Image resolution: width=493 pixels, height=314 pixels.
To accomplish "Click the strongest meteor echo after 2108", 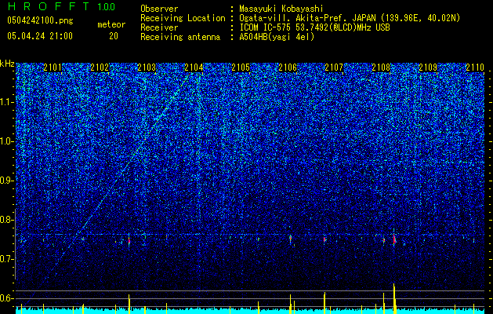I will click(394, 239).
